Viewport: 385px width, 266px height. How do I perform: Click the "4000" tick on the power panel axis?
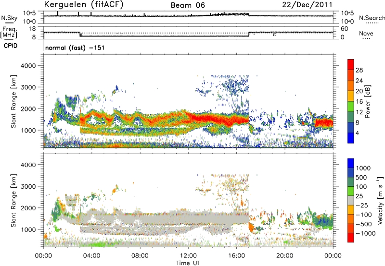(28, 66)
